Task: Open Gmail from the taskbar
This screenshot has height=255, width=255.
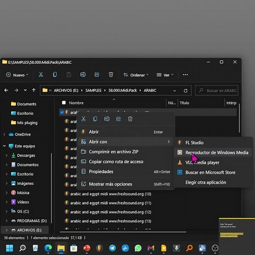Action: tap(151, 248)
